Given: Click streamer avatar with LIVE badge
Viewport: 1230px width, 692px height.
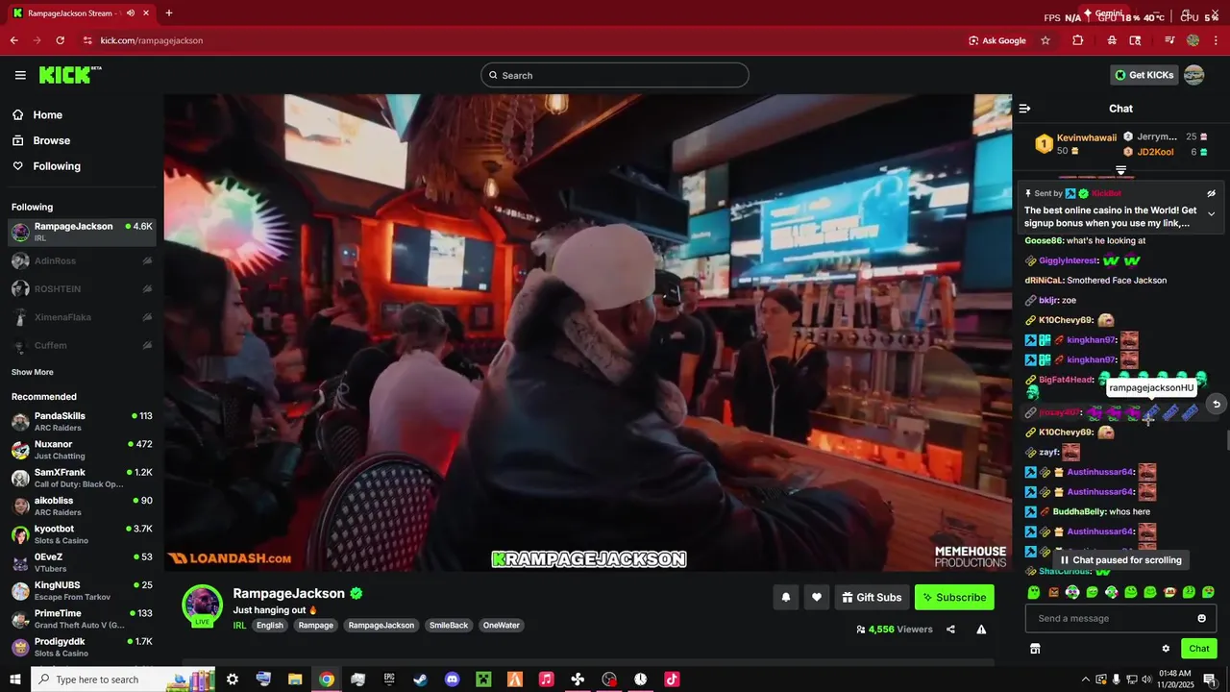Looking at the screenshot, I should (203, 605).
